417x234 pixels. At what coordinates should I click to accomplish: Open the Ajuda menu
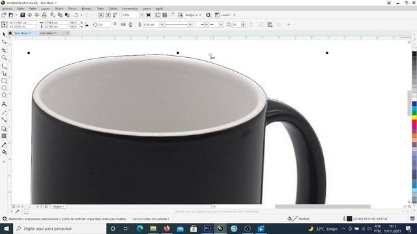159,8
